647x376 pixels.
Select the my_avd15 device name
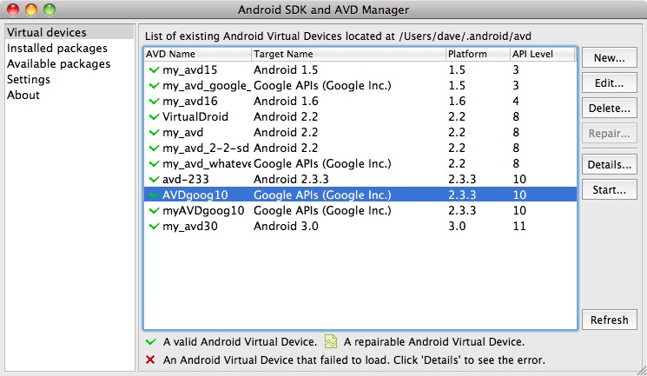click(190, 70)
